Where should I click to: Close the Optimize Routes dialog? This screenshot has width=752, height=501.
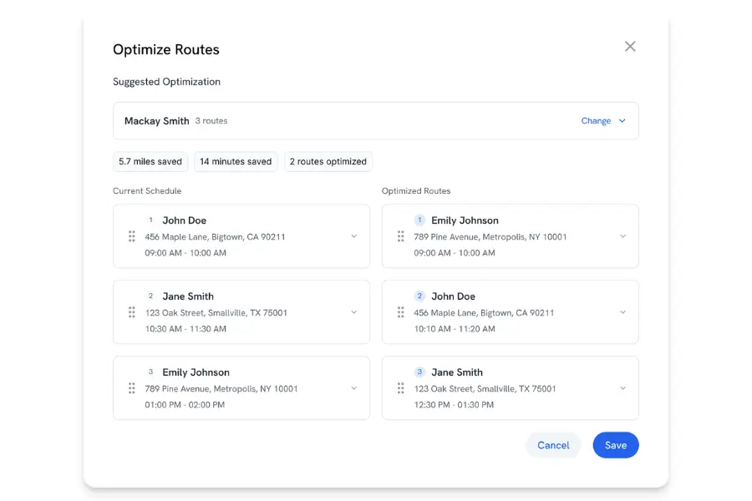point(630,47)
